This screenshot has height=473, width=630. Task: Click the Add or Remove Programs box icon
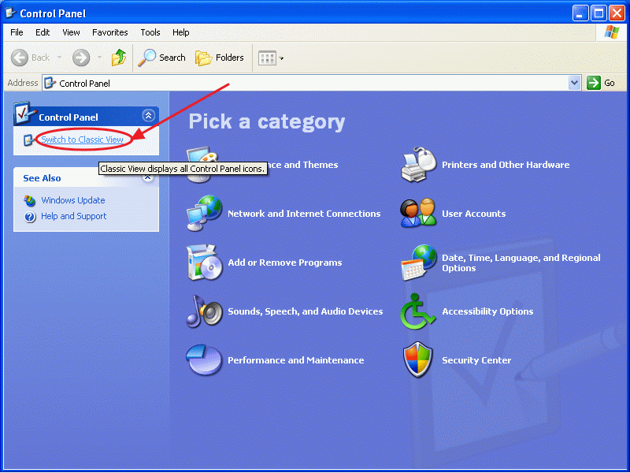(x=204, y=263)
